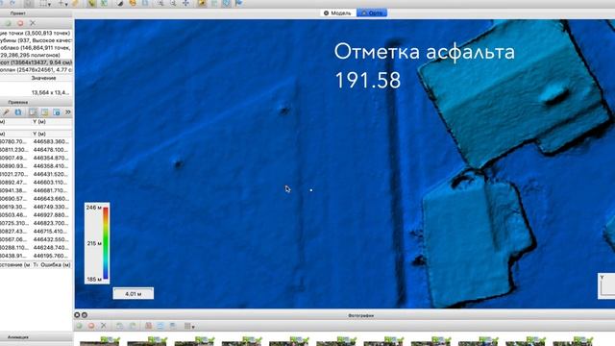Open the Анимация tab at bottom left
Image resolution: width=615 pixels, height=346 pixels.
pos(18,336)
